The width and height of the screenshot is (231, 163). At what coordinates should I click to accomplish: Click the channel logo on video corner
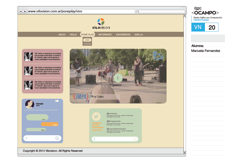click(158, 56)
